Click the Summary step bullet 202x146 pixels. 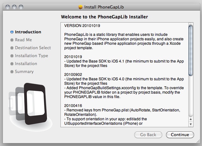[12, 72]
